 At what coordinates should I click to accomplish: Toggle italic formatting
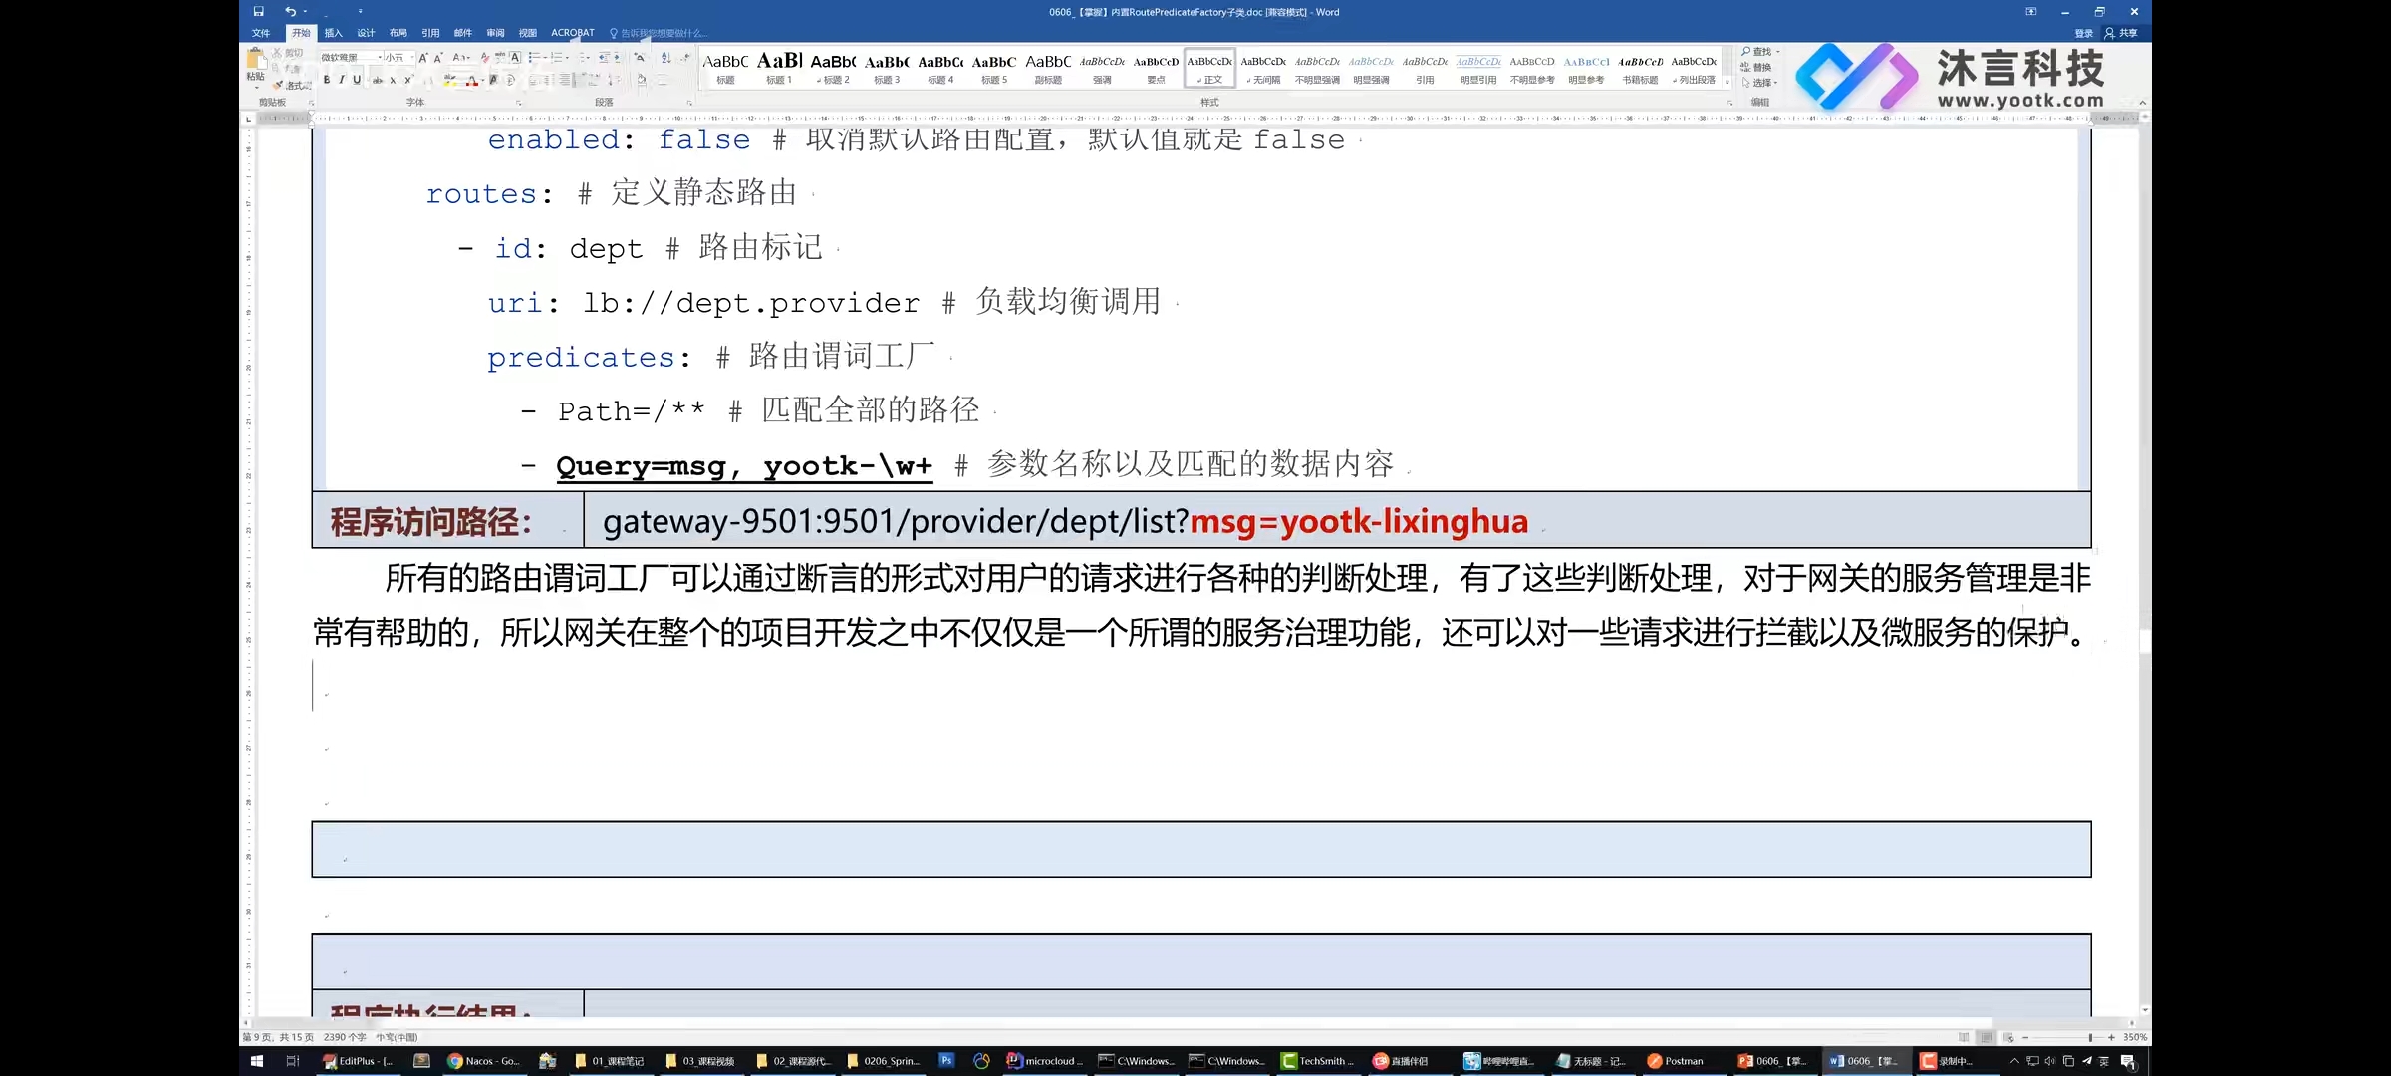click(x=342, y=80)
